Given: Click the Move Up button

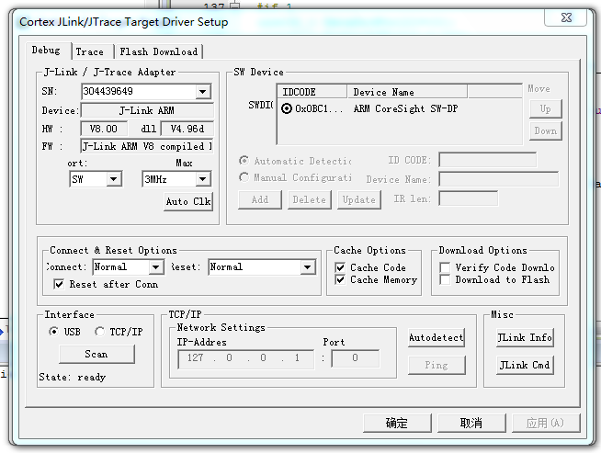Looking at the screenshot, I should tap(546, 108).
